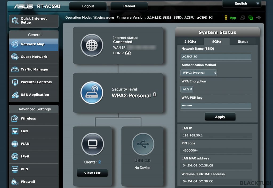This screenshot has height=188, width=273.
Task: Switch to the Status tab
Action: [x=243, y=42]
